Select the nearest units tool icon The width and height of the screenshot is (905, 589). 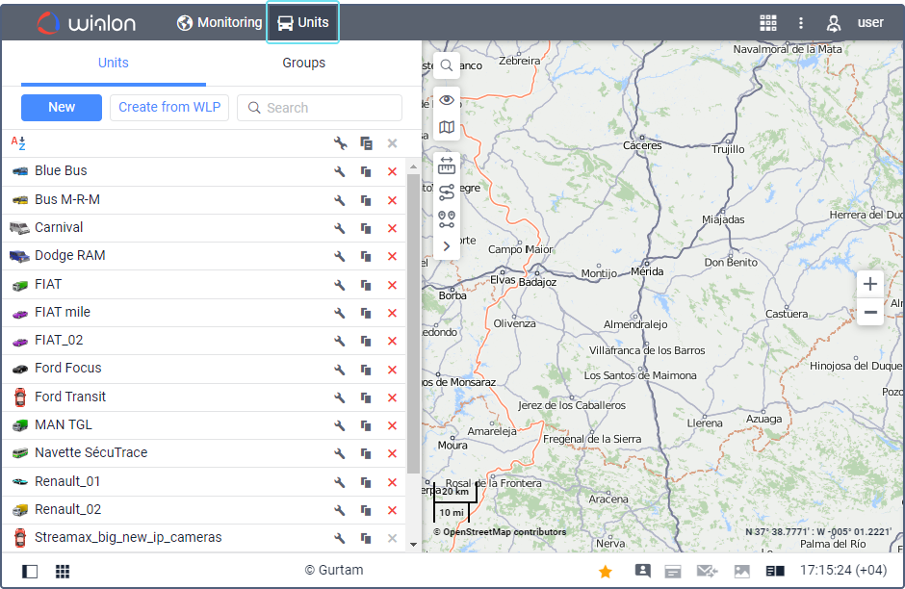[446, 219]
